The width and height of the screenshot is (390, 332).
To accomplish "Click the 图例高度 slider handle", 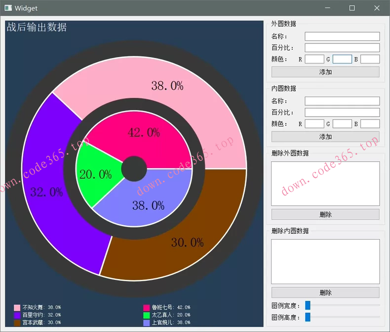I will [x=308, y=317].
